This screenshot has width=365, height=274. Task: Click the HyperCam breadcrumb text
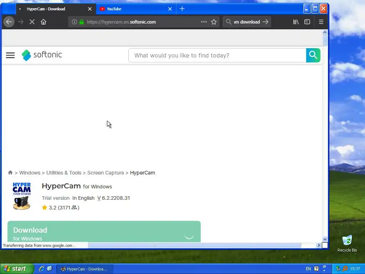(x=143, y=173)
